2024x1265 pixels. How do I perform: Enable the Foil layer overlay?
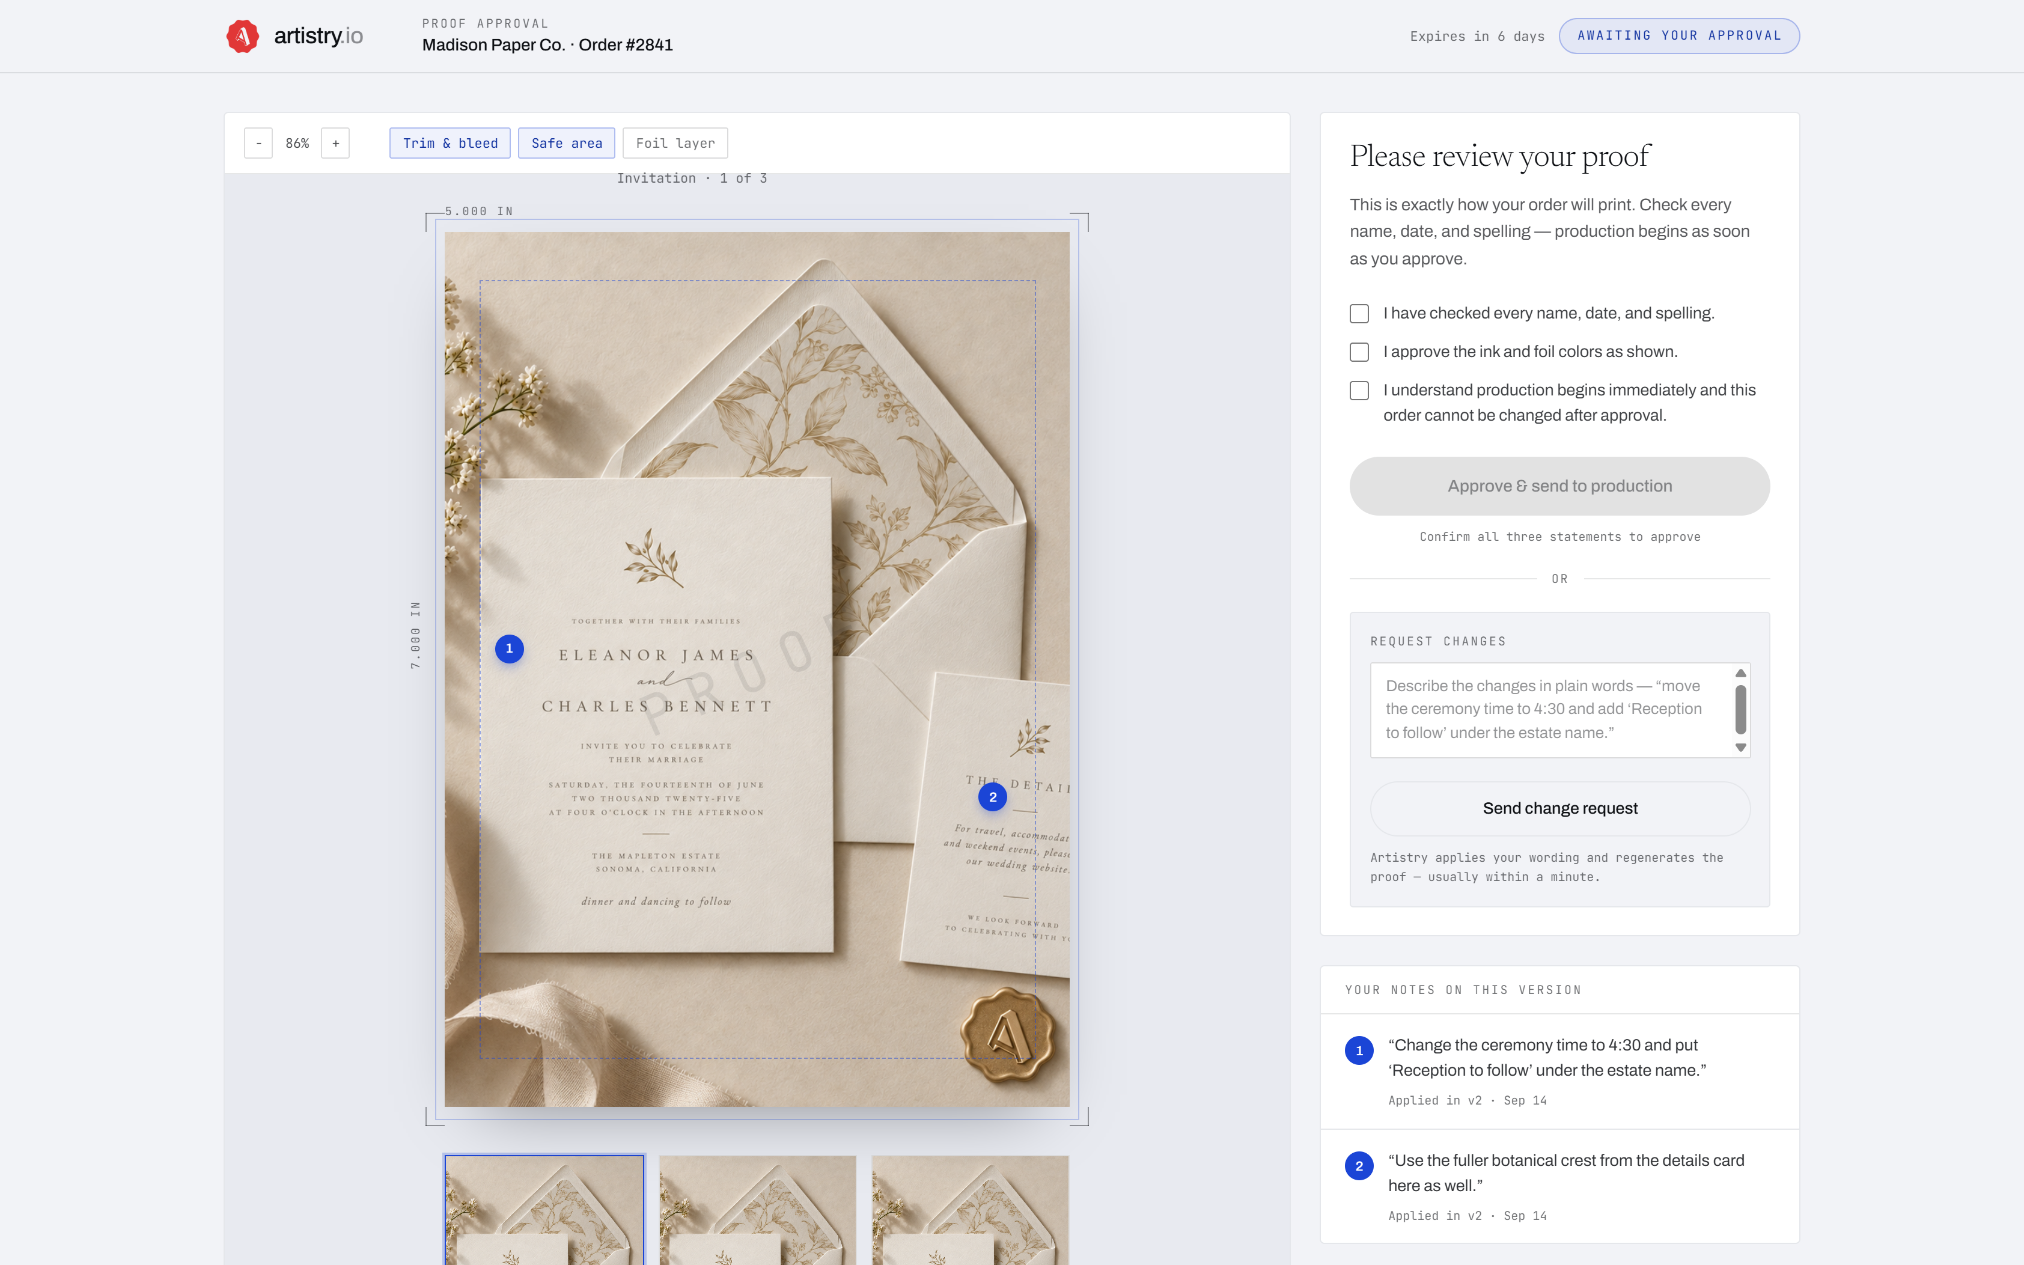tap(675, 143)
